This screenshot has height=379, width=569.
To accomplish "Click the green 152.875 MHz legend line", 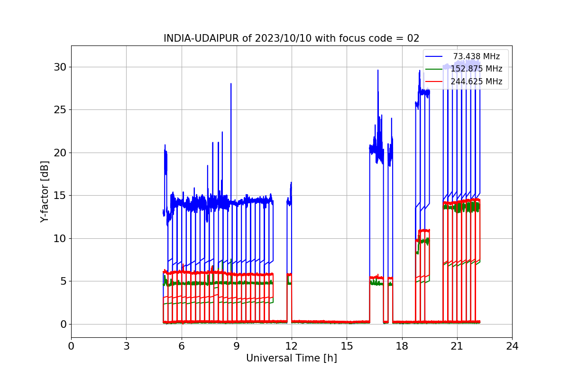I will coord(434,69).
